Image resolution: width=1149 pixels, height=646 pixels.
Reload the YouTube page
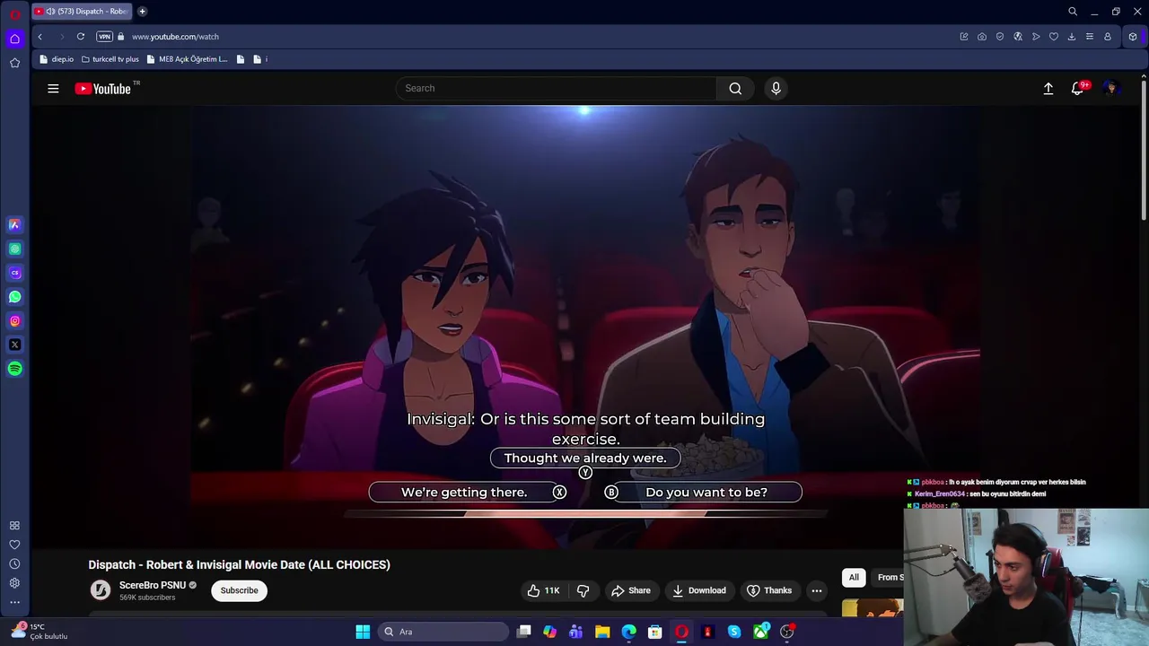pos(81,37)
